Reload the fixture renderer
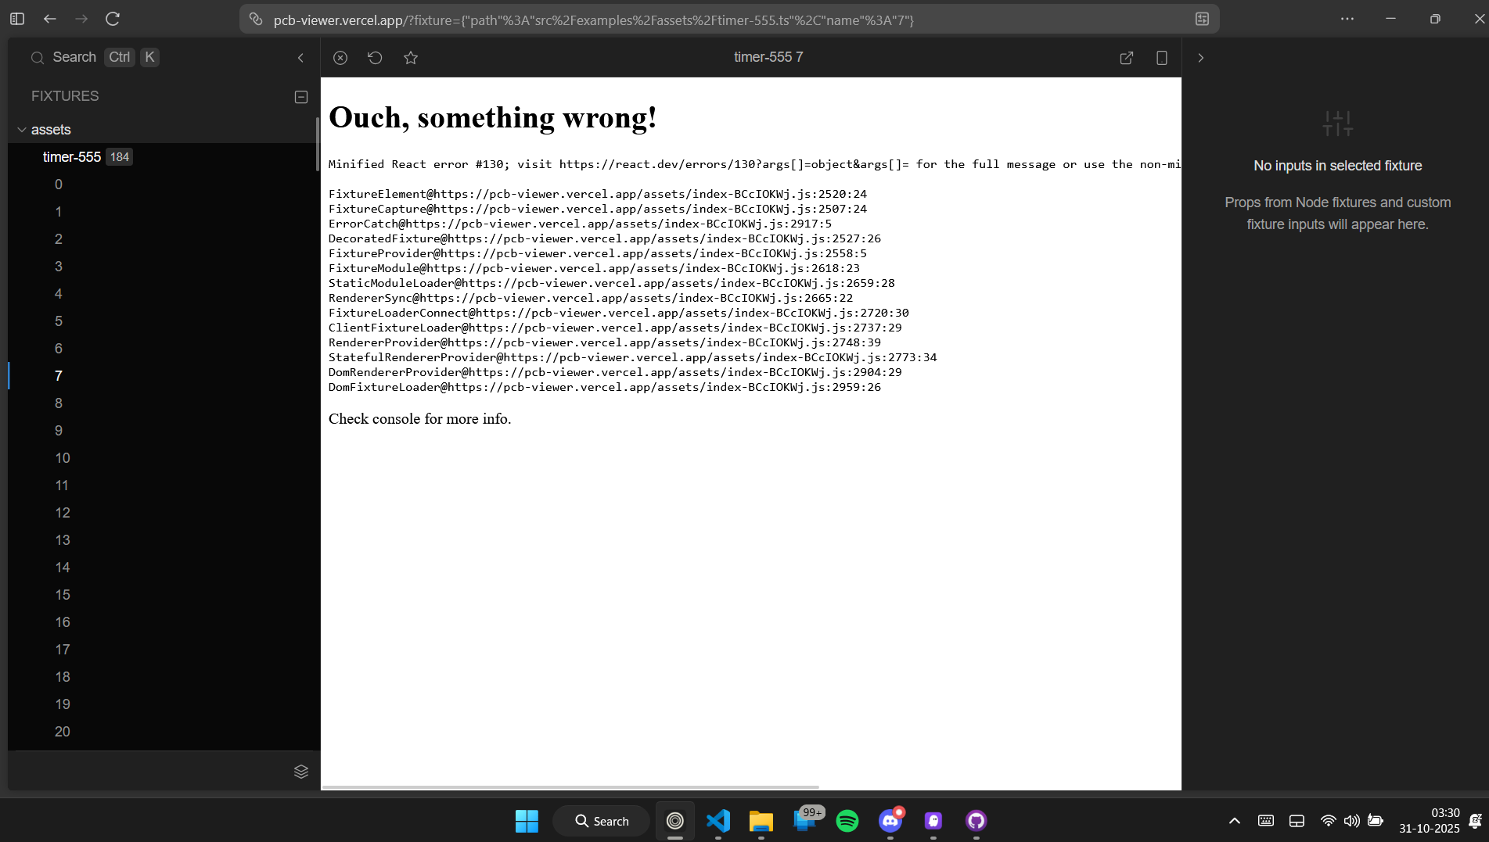 [x=375, y=58]
